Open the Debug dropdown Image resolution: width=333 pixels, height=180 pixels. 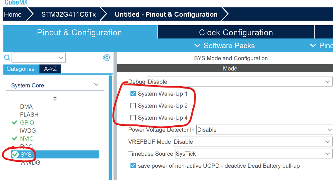tap(239, 82)
